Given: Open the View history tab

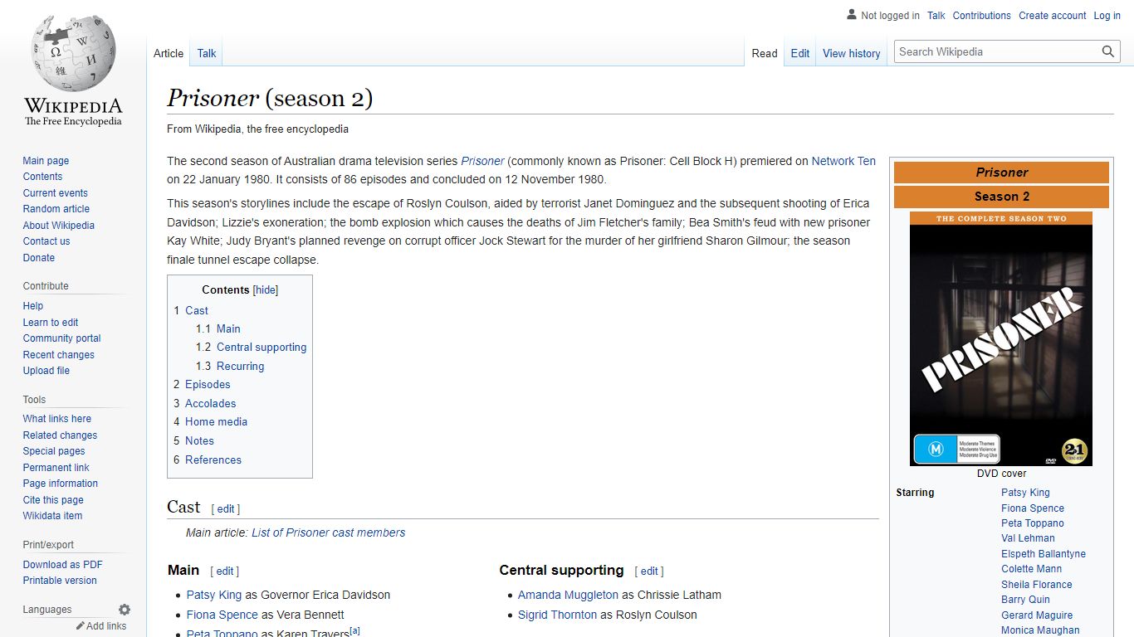Looking at the screenshot, I should (x=852, y=53).
